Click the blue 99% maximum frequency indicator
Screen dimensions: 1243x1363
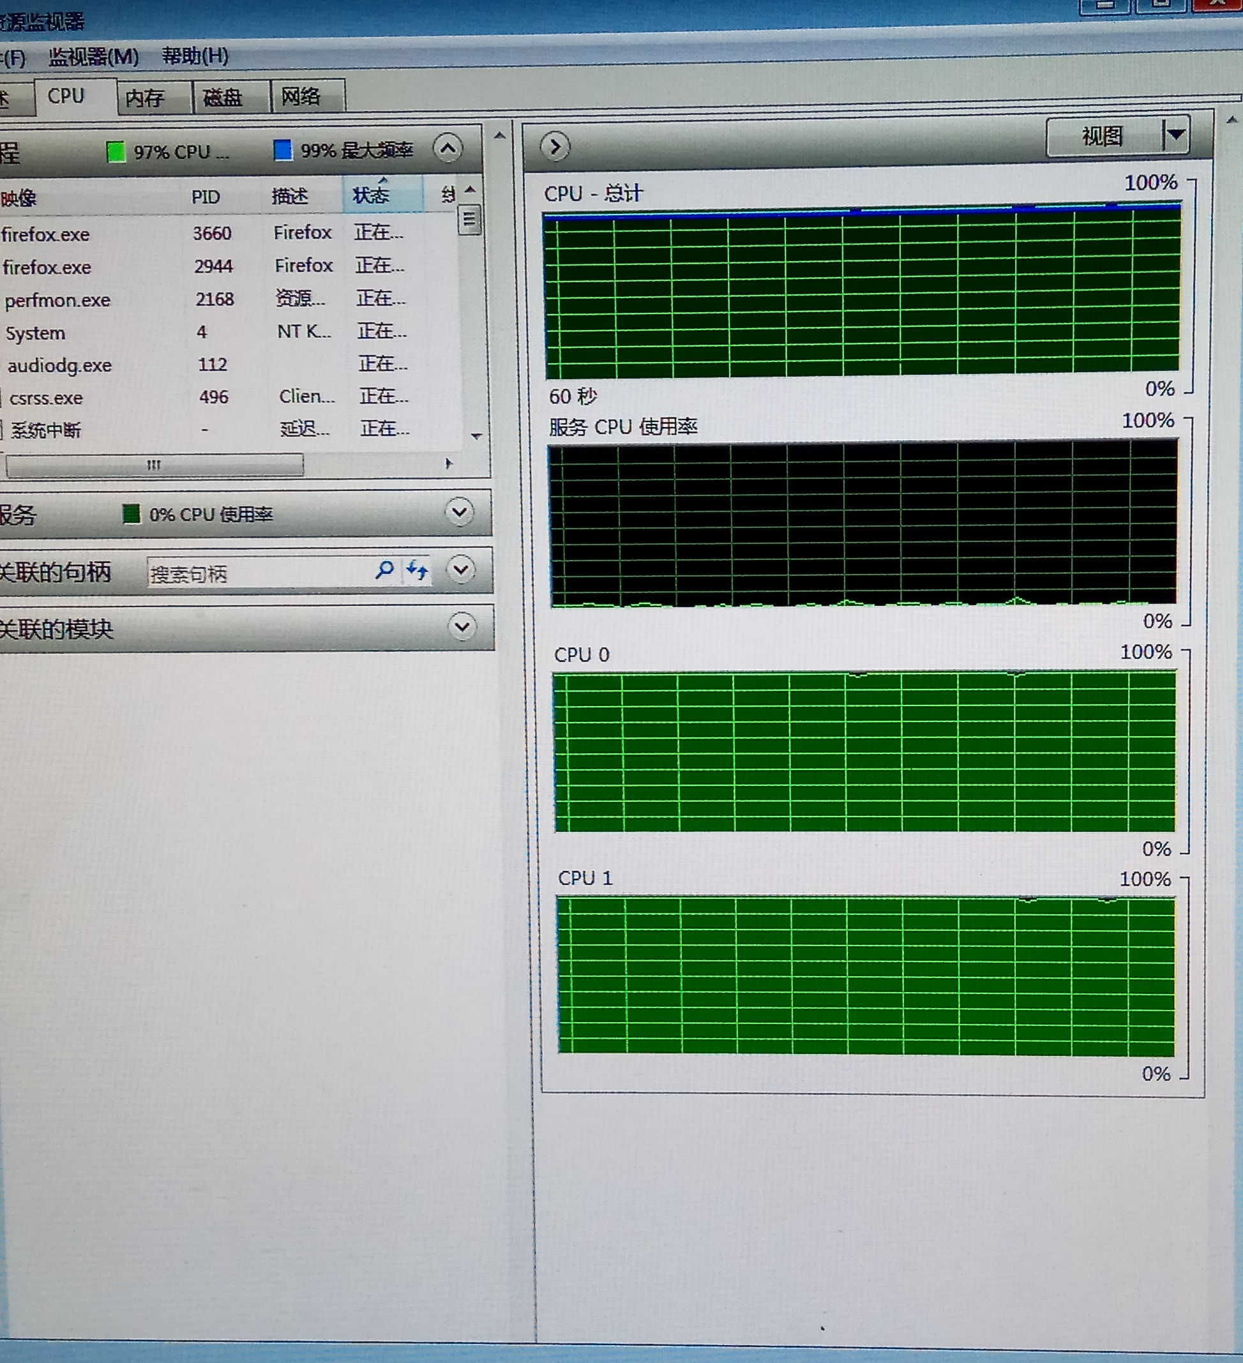[x=283, y=149]
